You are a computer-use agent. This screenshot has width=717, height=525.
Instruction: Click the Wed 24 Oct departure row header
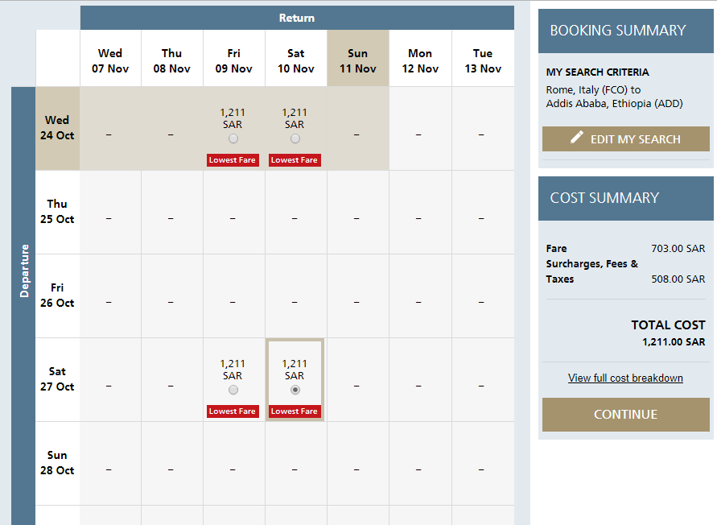point(58,128)
